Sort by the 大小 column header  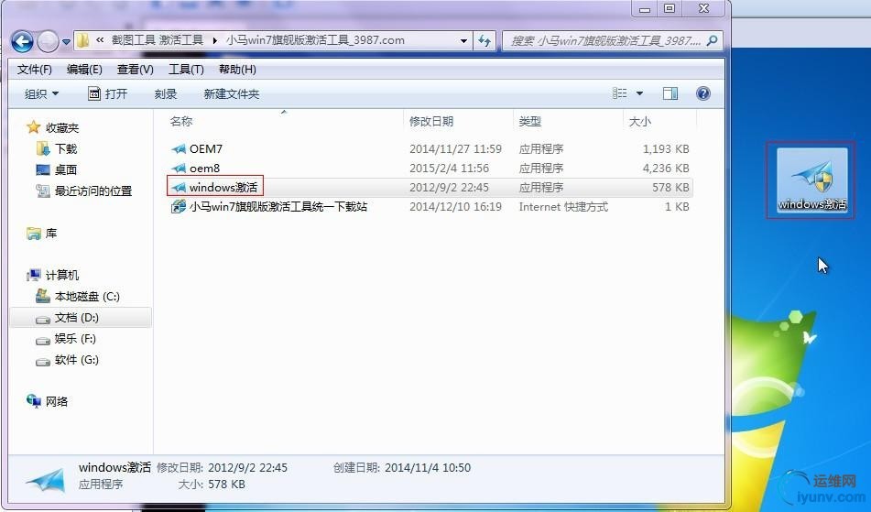[x=640, y=121]
